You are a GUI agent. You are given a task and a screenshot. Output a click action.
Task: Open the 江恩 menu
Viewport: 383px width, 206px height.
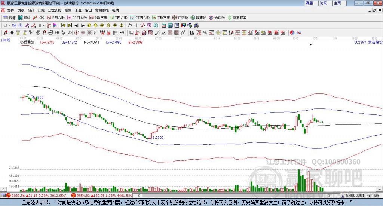coord(41,10)
